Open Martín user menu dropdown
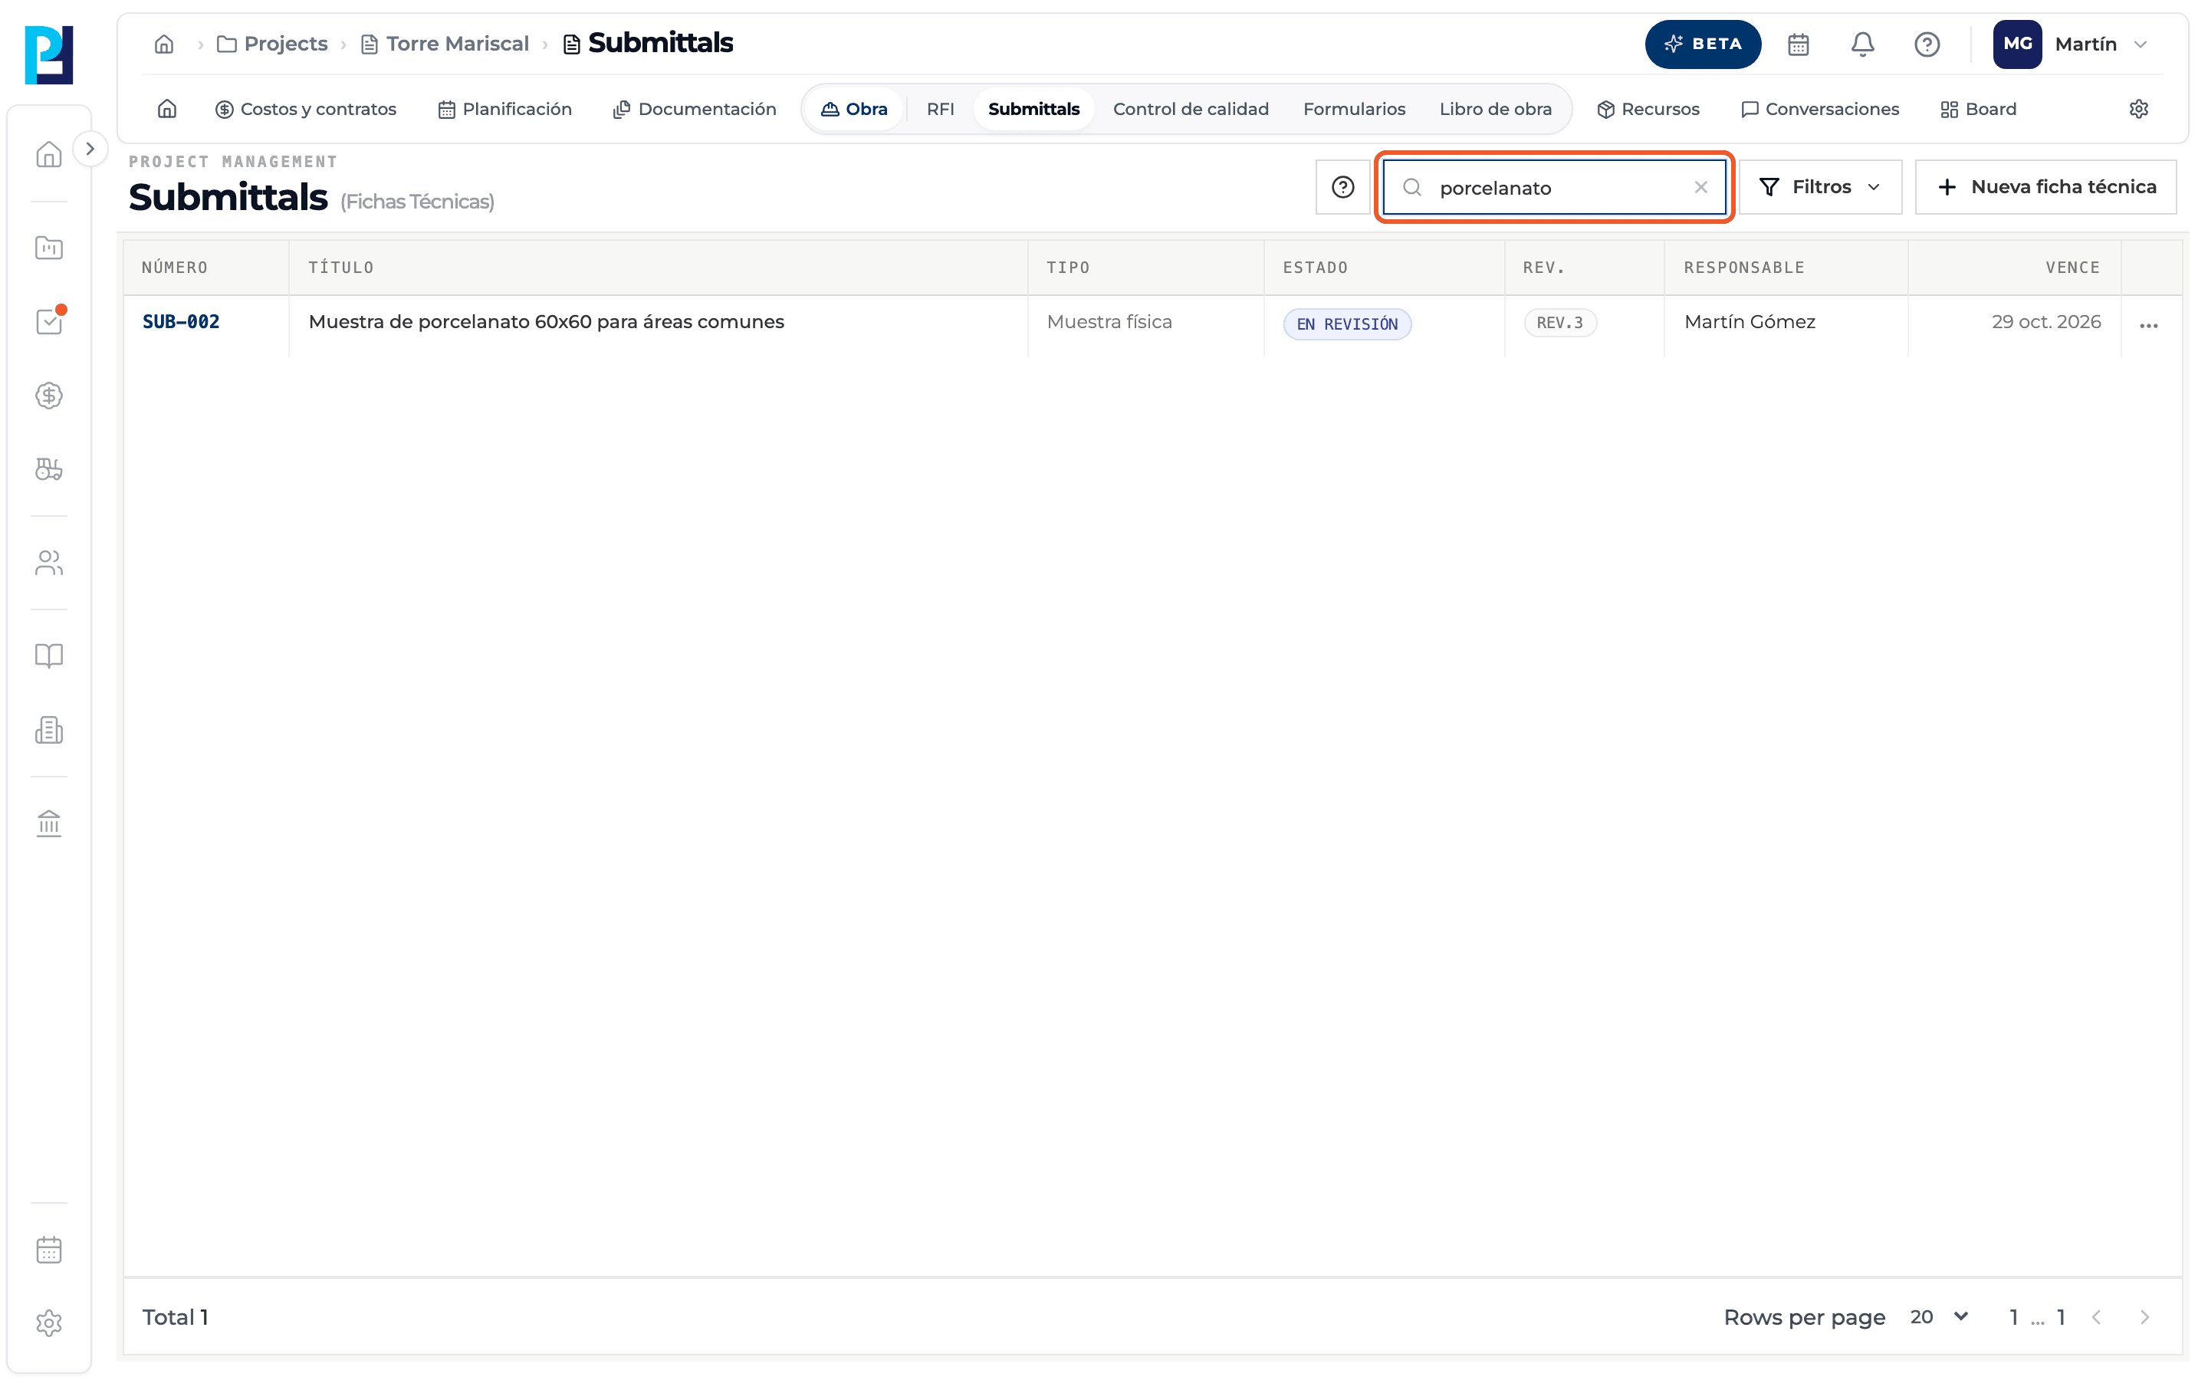This screenshot has width=2208, height=1380. 2072,44
